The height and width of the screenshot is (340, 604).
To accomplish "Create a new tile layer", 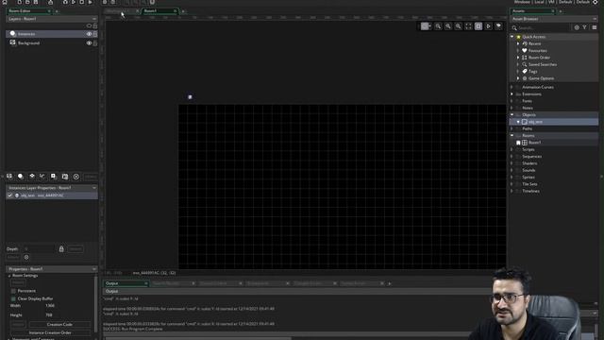I will tap(32, 177).
